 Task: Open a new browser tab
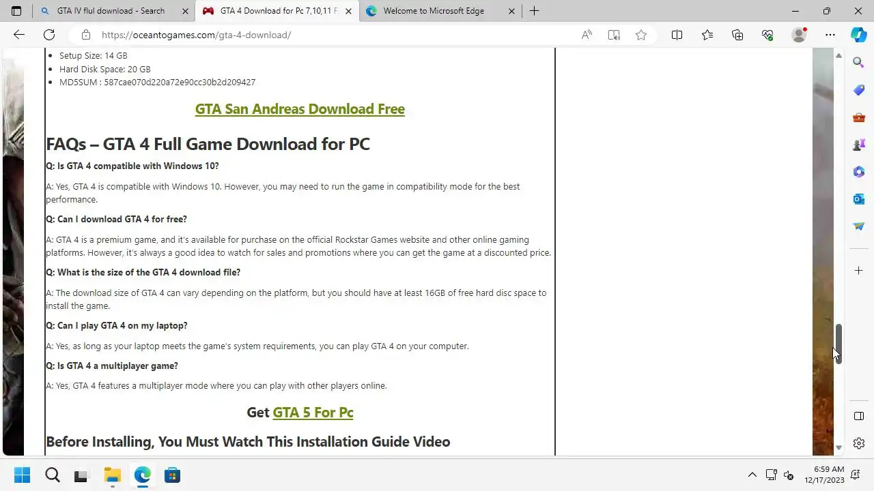coord(534,11)
